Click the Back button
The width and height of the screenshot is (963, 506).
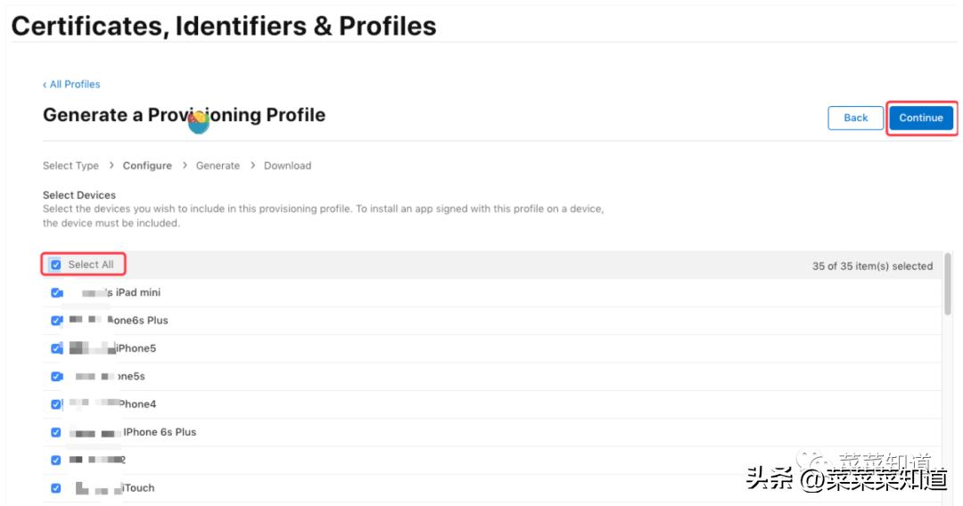(855, 118)
